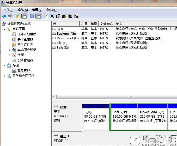The image size is (177, 146).
Task: Expand the 服务和应用程序 tree node
Action: pos(4,76)
